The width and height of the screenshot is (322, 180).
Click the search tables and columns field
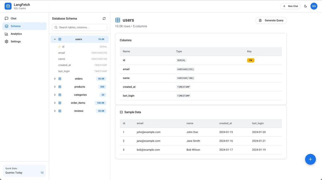coord(79,27)
